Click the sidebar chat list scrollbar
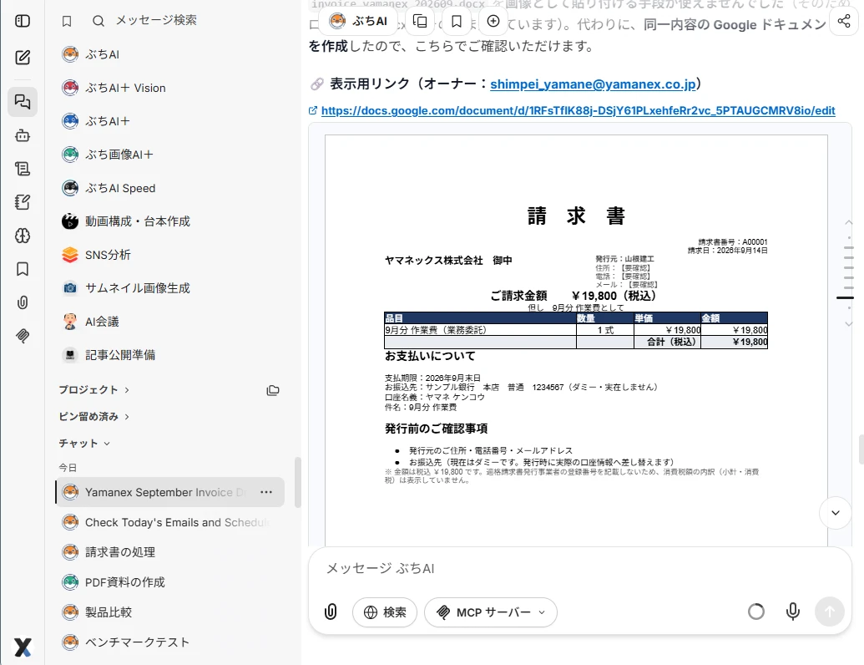The height and width of the screenshot is (665, 864). 297,482
